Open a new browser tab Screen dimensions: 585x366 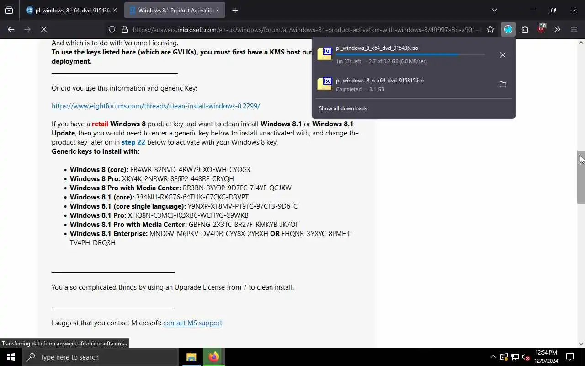pos(235,10)
